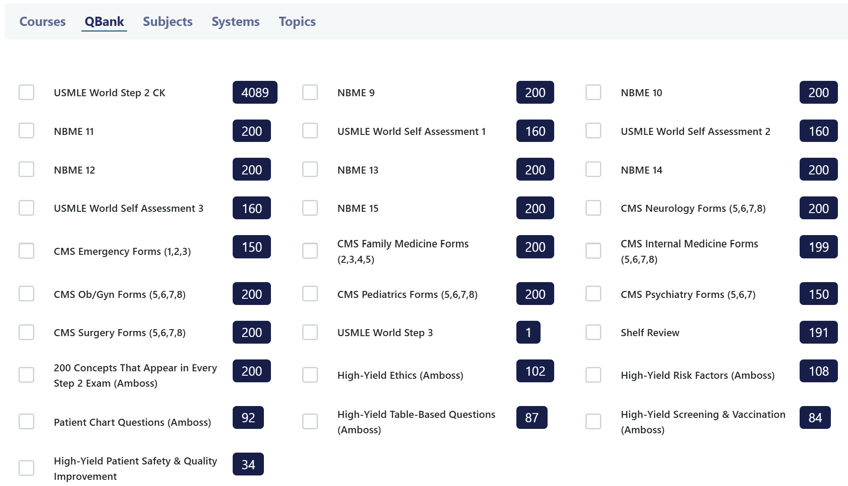This screenshot has height=486, width=848.
Task: Check High-Yield Patient Safety & Quality Improvement box
Action: pos(26,468)
